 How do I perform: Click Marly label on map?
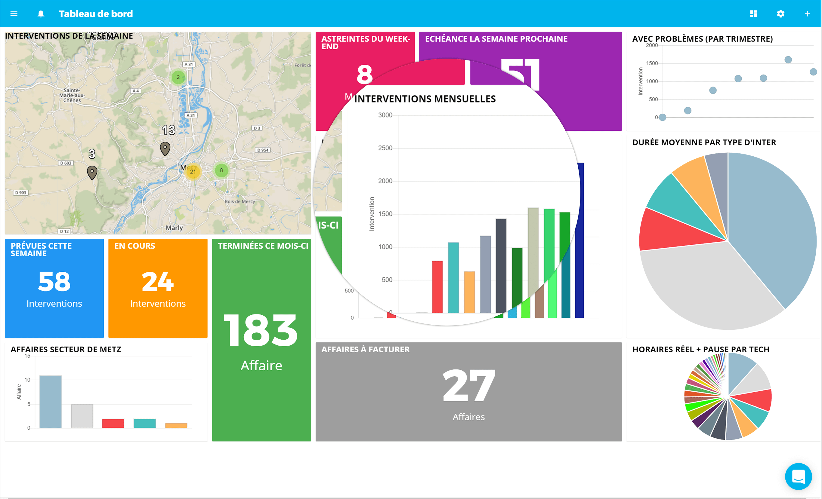click(x=174, y=228)
